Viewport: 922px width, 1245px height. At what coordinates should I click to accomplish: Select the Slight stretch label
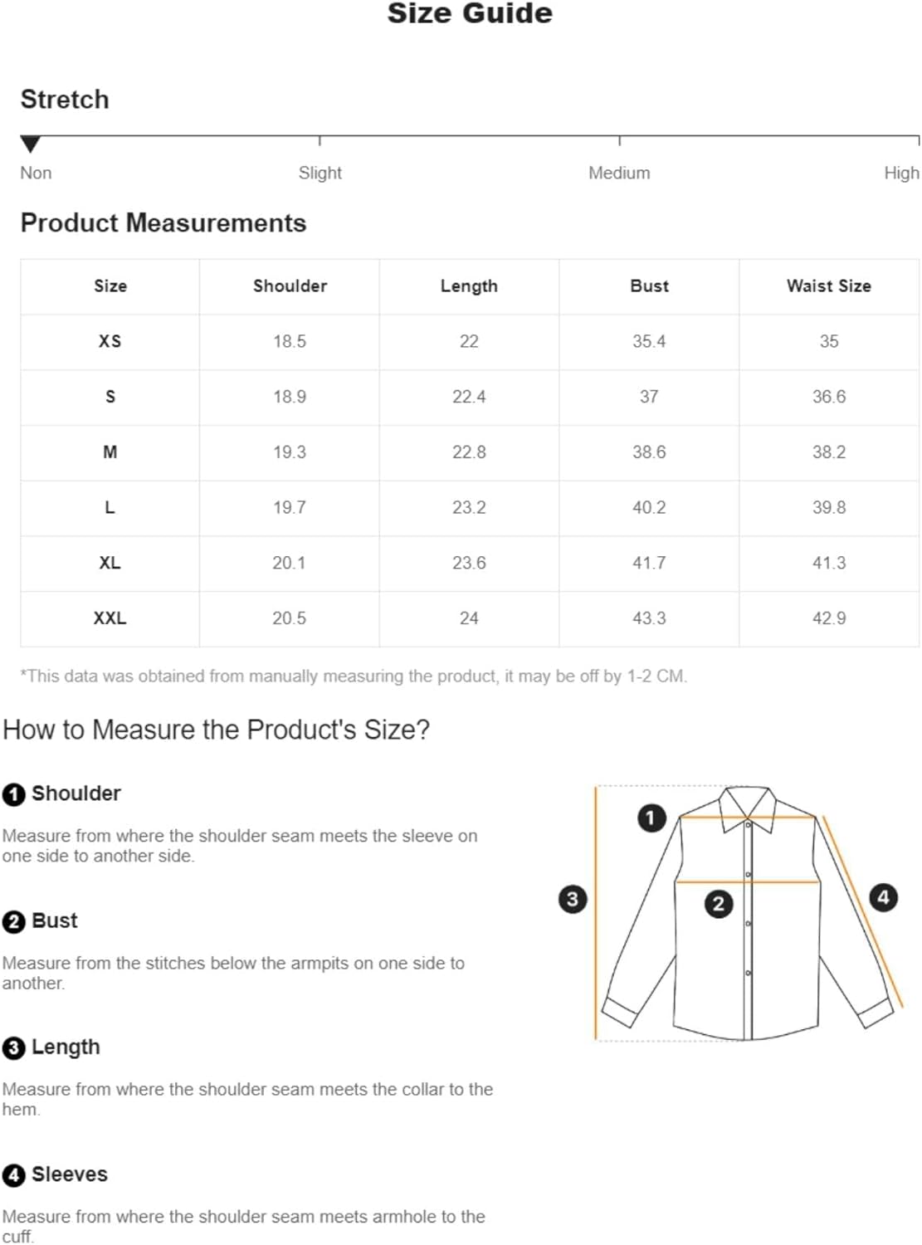[320, 173]
